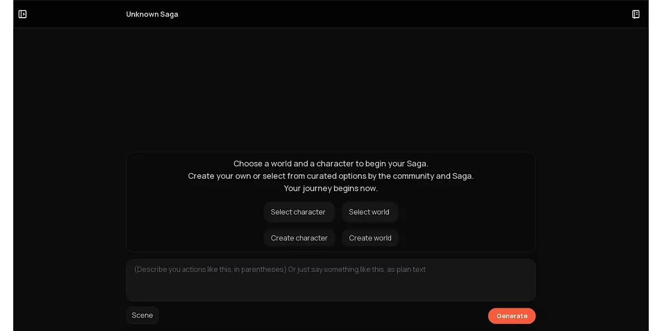The image size is (662, 331).
Task: Expand the left sidebar panel
Action: (23, 14)
